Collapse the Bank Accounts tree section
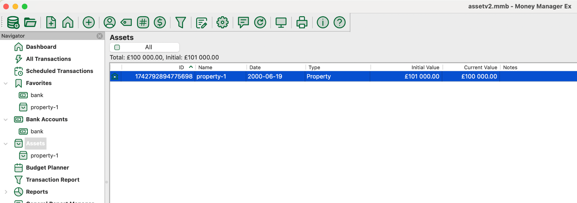Image resolution: width=577 pixels, height=203 pixels. tap(6, 120)
